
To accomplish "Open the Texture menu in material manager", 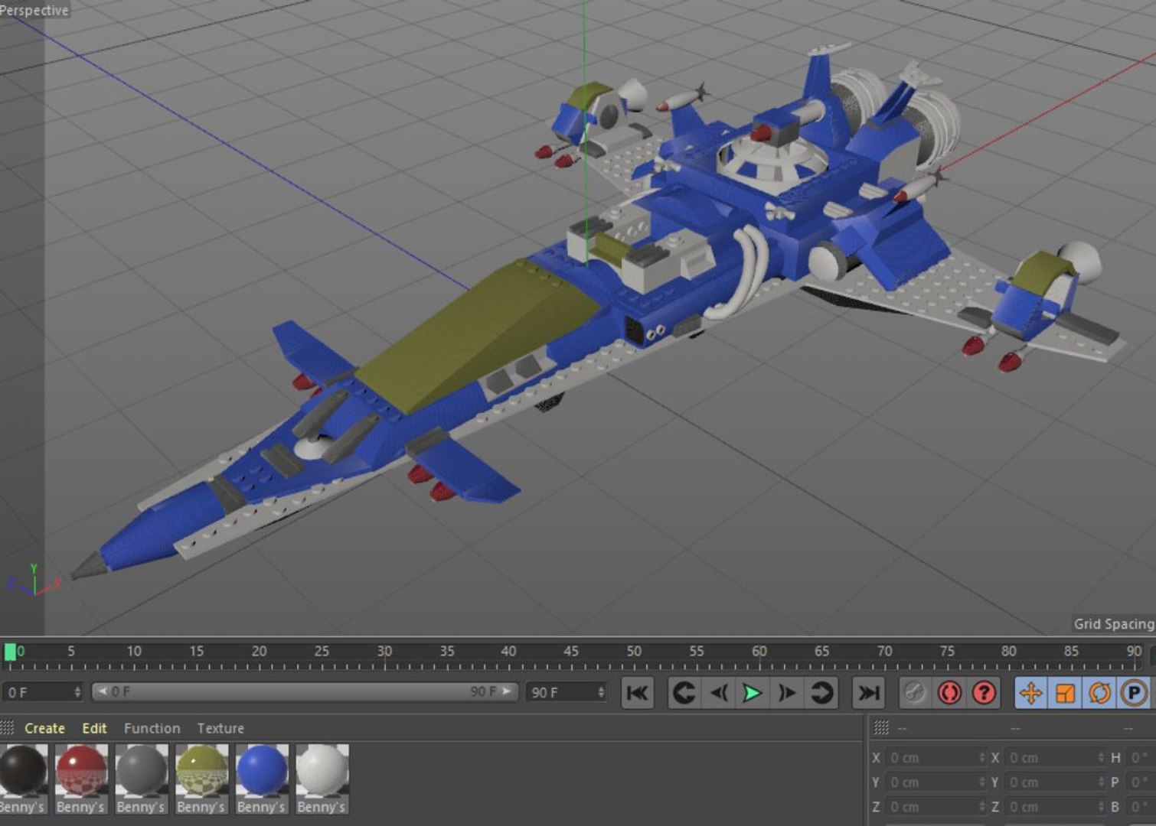I will point(220,728).
